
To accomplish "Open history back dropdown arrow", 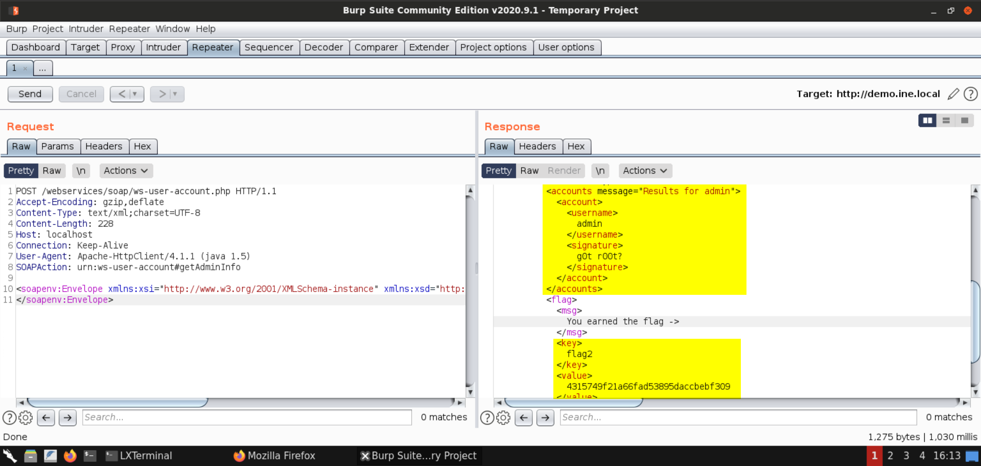I will pos(135,94).
